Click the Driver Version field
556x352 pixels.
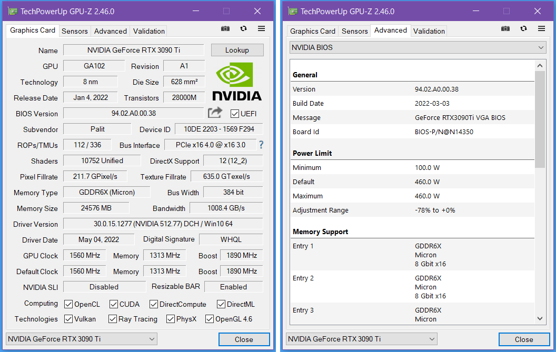[163, 224]
